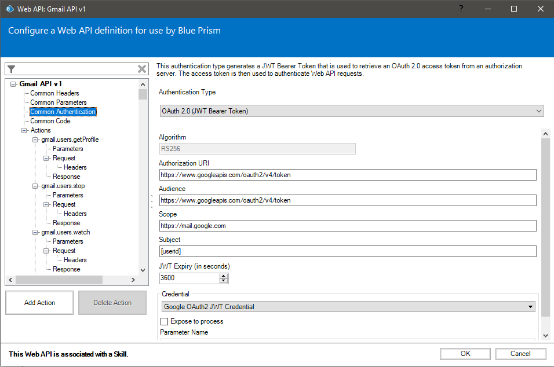Select Common Code tree item

50,121
